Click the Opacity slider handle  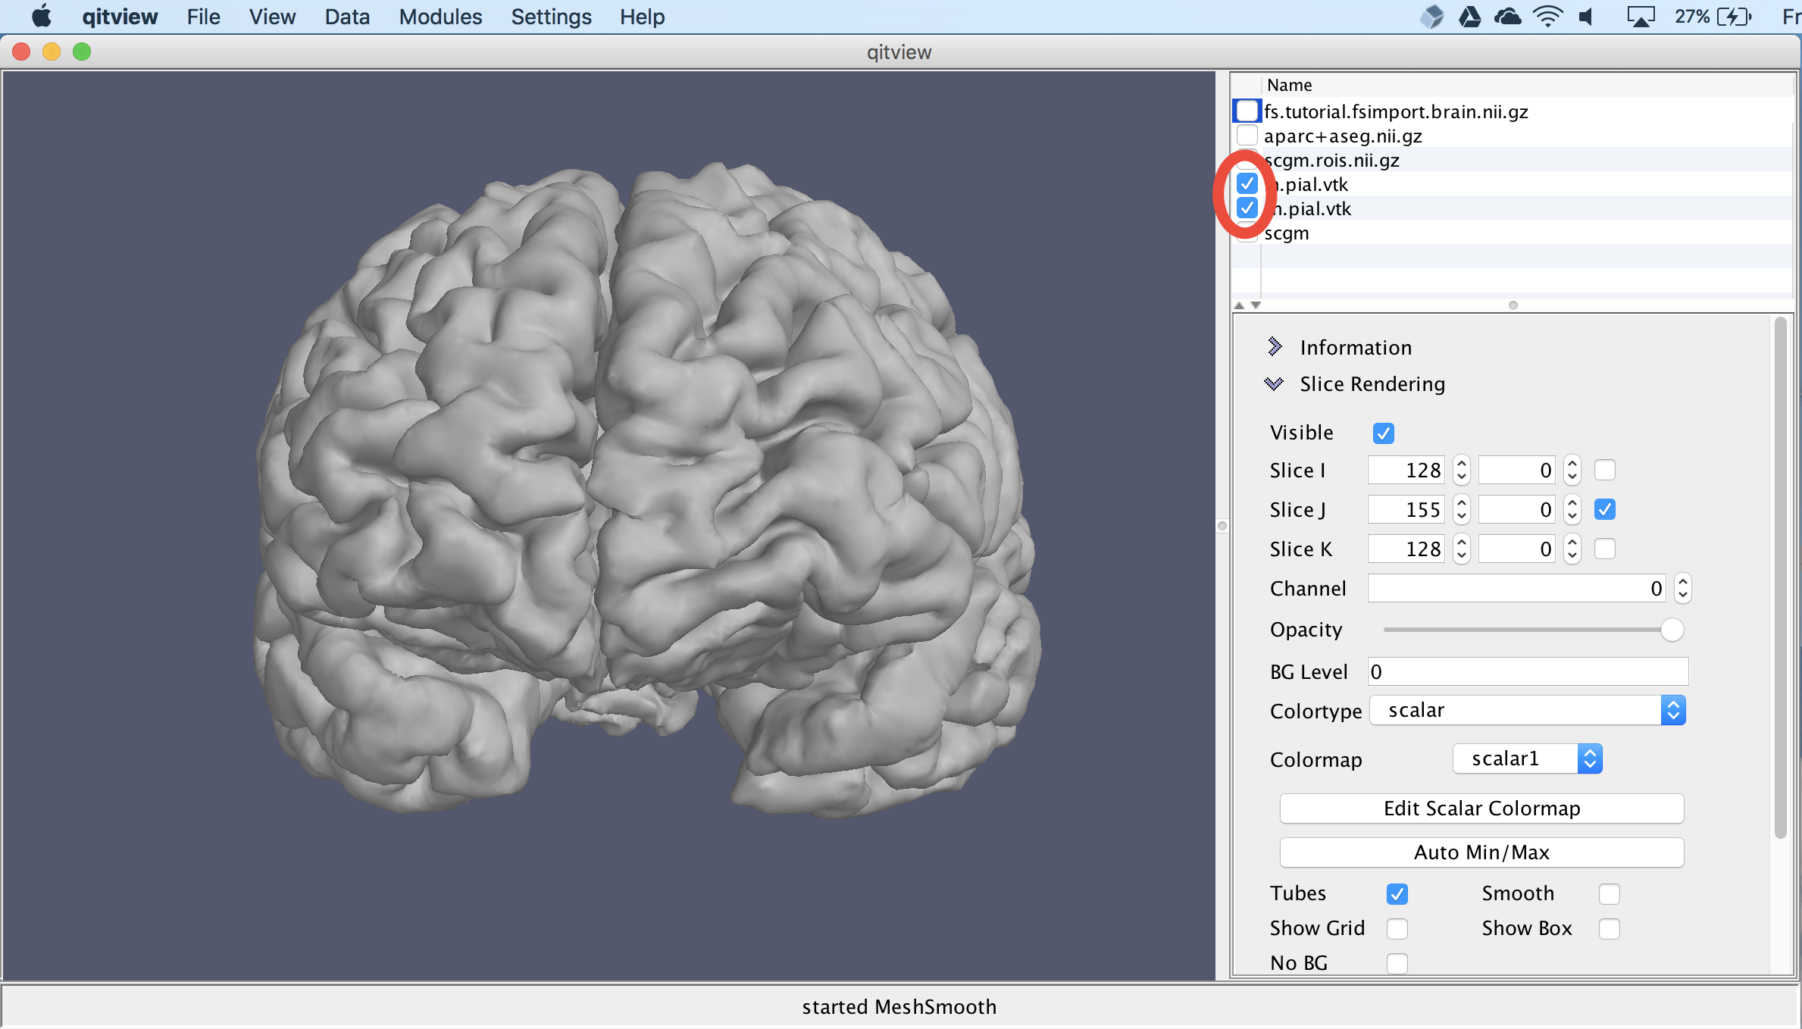click(1672, 630)
